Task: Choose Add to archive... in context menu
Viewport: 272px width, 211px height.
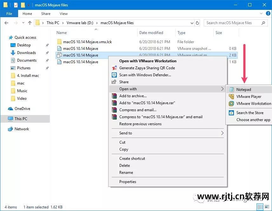Action: point(133,96)
